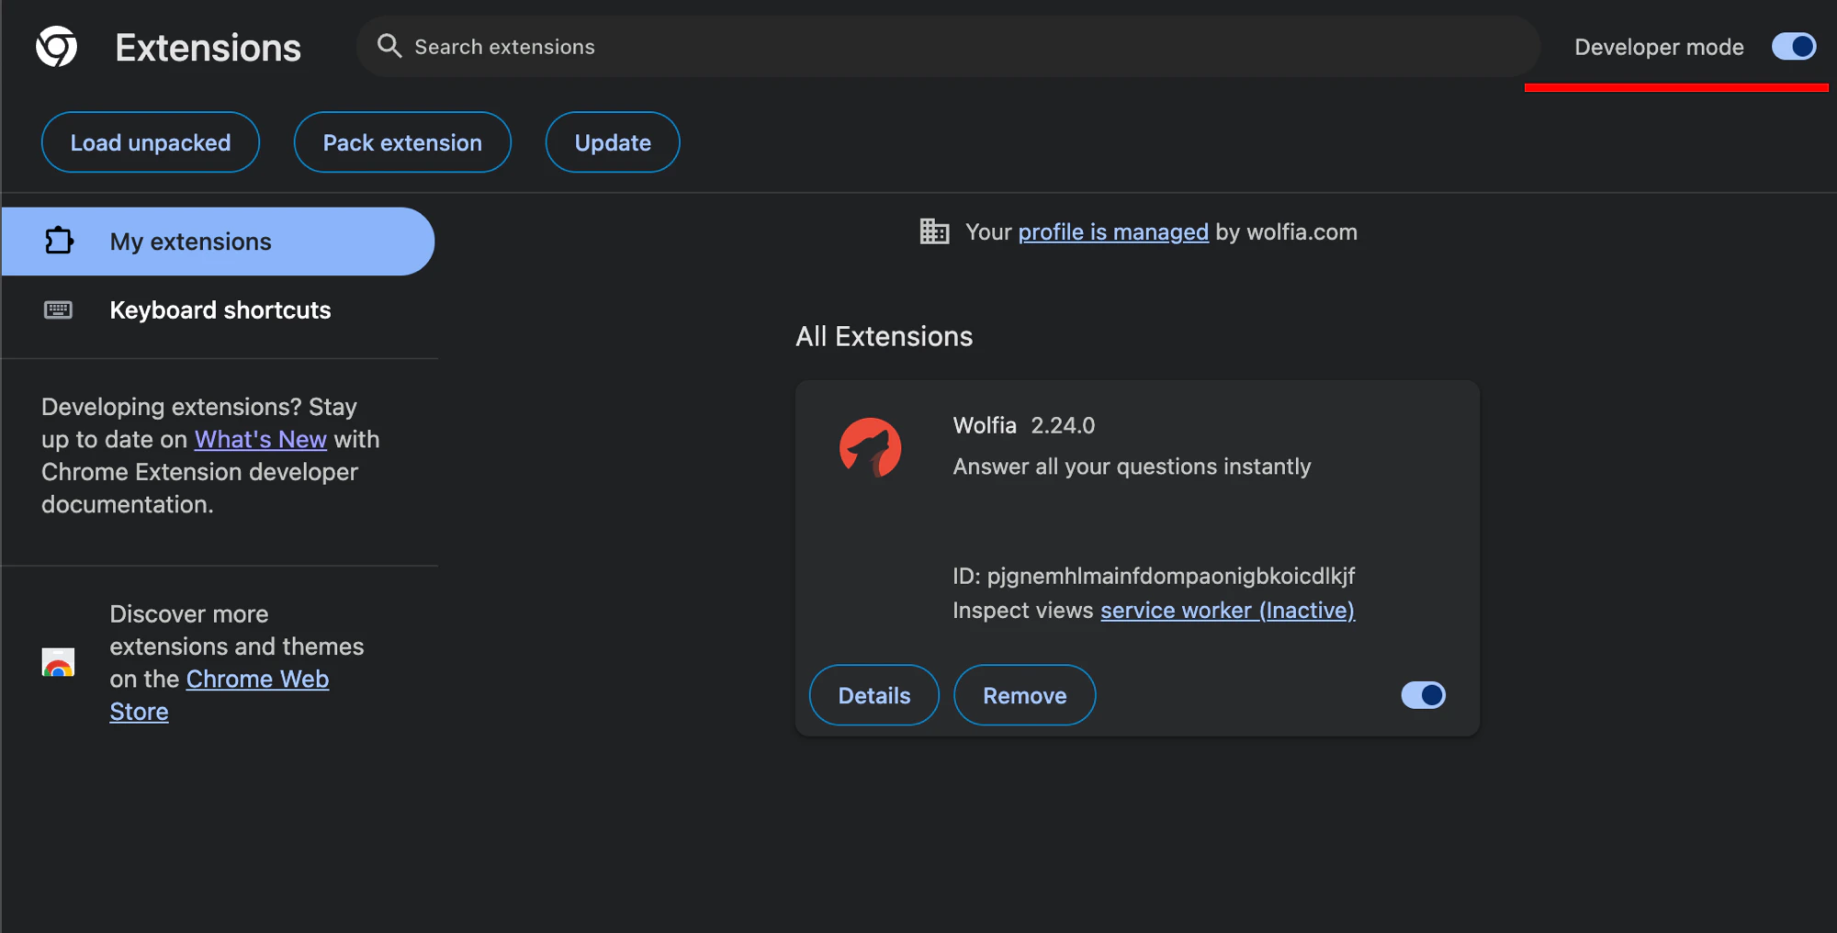
Task: Click the managed profile building icon
Action: coord(934,231)
